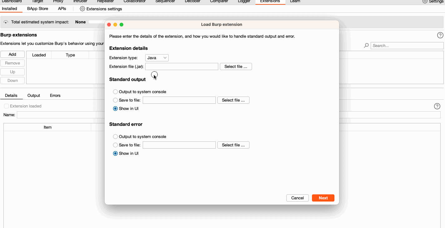
Task: Open the Output tab in details pane
Action: [34, 96]
